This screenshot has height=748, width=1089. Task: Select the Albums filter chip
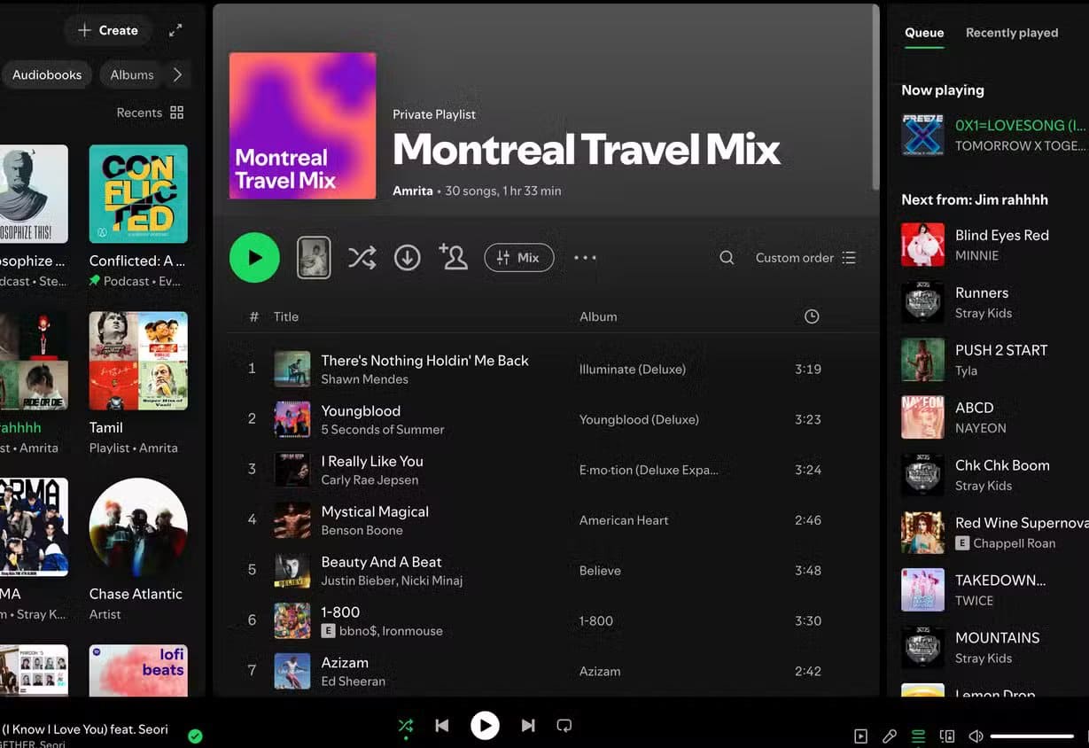pyautogui.click(x=132, y=75)
